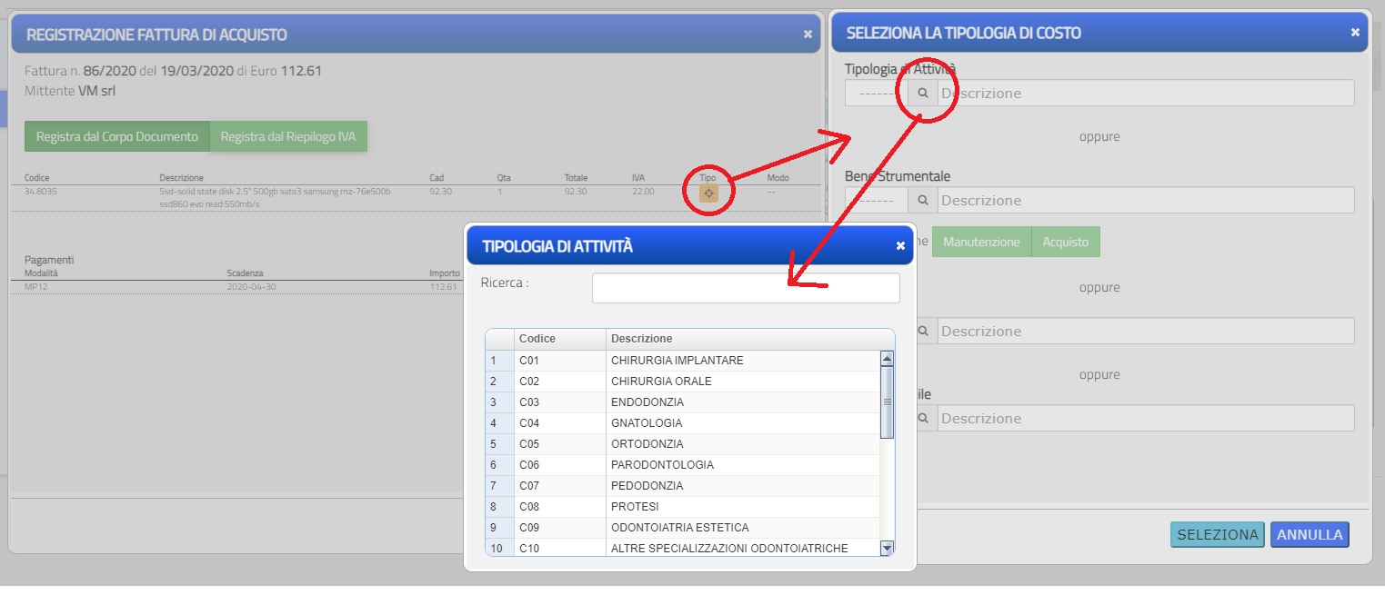1385x605 pixels.
Task: Open the Tipologia di Attività code box
Action: click(x=875, y=93)
